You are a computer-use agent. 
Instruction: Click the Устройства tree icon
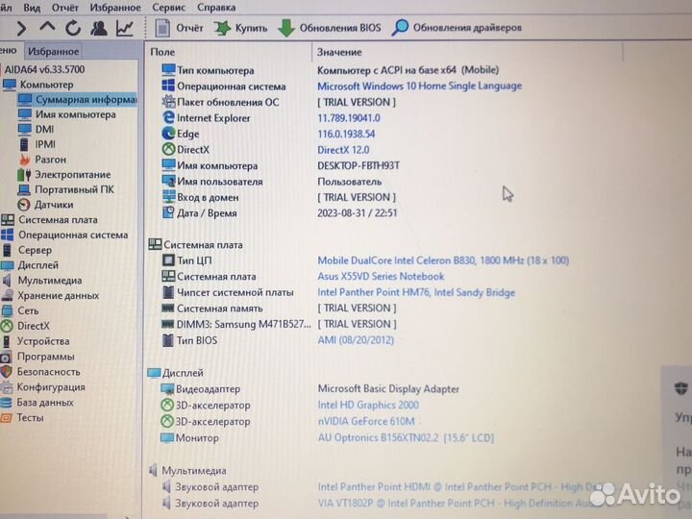pos(7,341)
